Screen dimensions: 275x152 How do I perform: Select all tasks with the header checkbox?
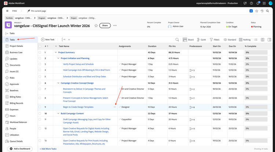point(40,46)
